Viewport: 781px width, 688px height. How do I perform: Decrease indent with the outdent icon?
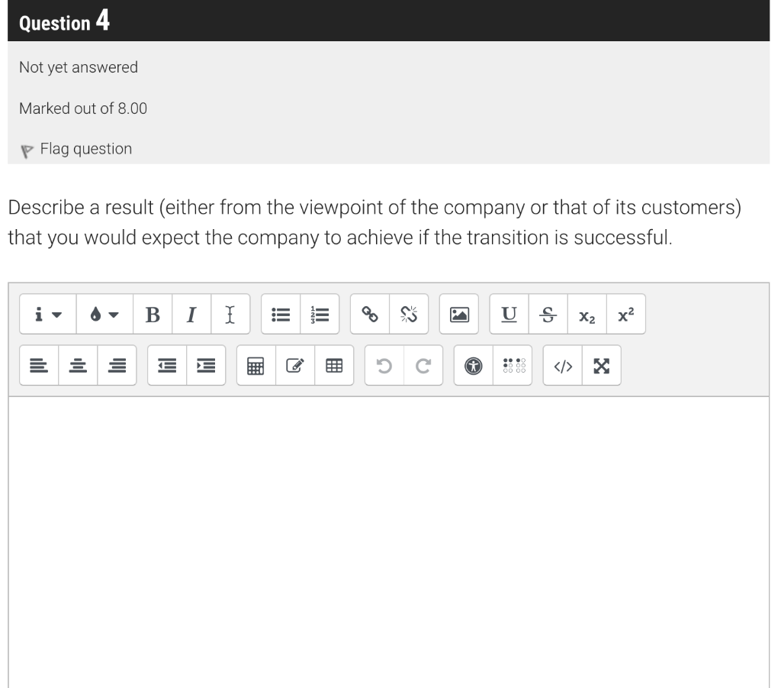[x=167, y=366]
